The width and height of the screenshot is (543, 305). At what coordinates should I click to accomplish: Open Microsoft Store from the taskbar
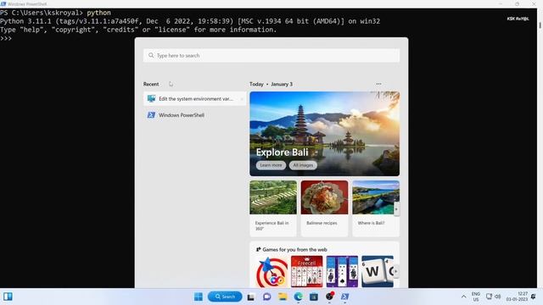tap(314, 297)
